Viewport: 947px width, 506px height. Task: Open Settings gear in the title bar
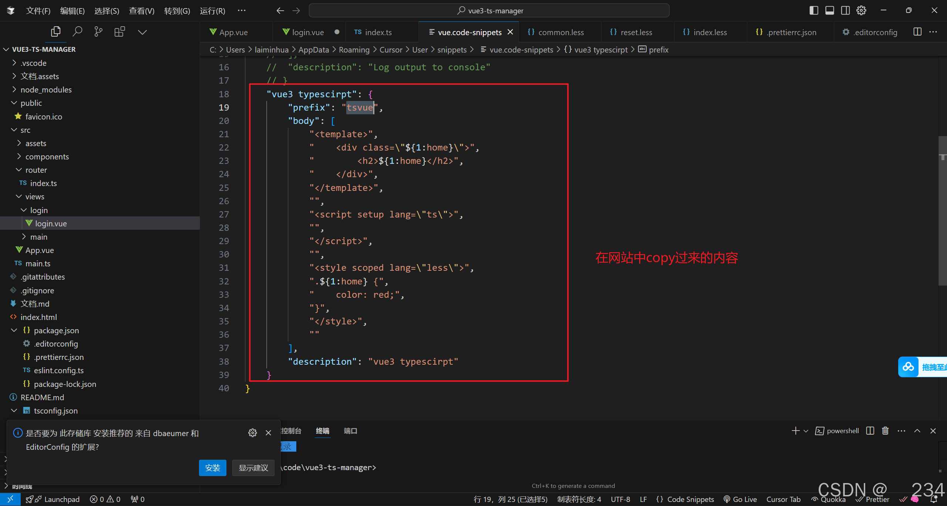tap(861, 10)
